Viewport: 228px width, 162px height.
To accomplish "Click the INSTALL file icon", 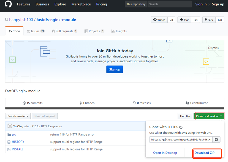I will [9, 149].
